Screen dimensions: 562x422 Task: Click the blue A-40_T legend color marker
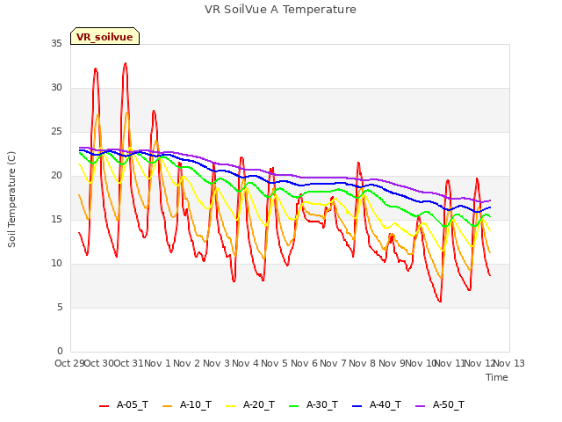point(357,406)
